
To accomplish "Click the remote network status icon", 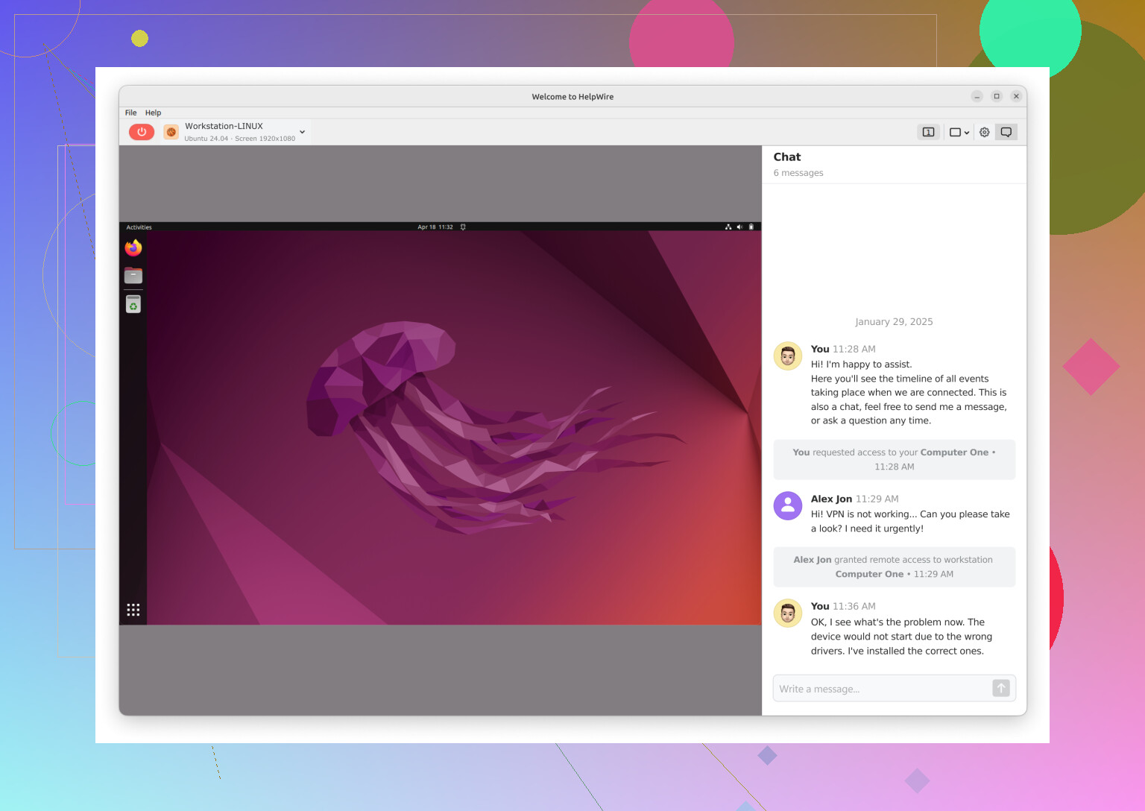I will click(x=728, y=227).
